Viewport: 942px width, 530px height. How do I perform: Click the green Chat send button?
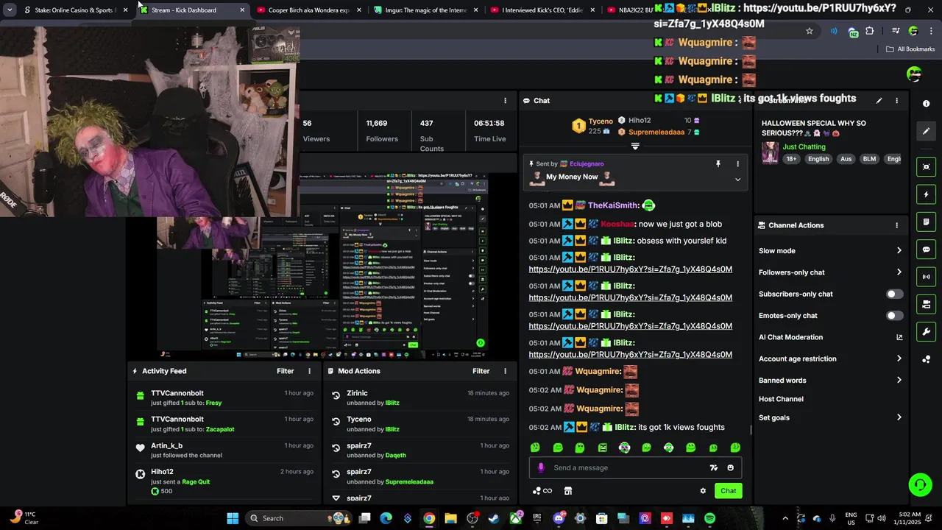click(x=728, y=491)
